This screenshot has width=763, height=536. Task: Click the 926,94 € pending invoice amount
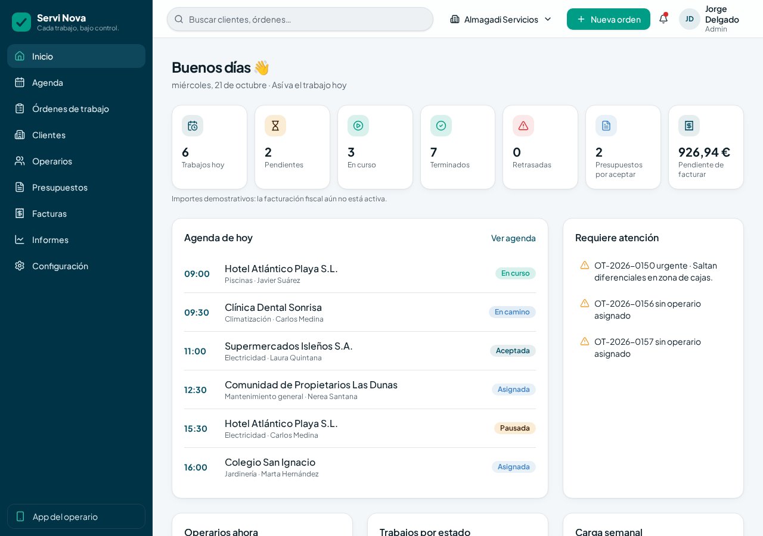(x=704, y=152)
